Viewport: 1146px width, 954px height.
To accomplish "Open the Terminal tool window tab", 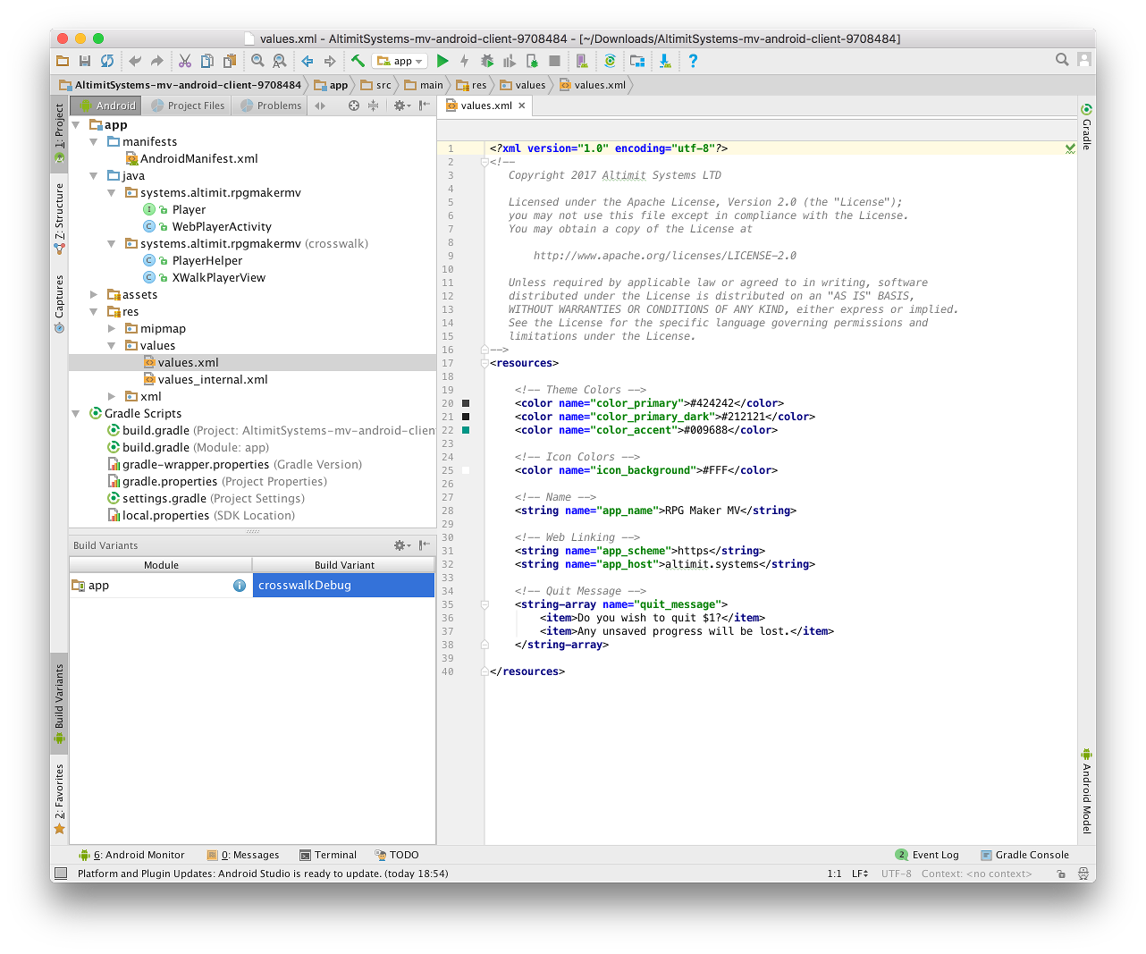I will click(x=328, y=855).
